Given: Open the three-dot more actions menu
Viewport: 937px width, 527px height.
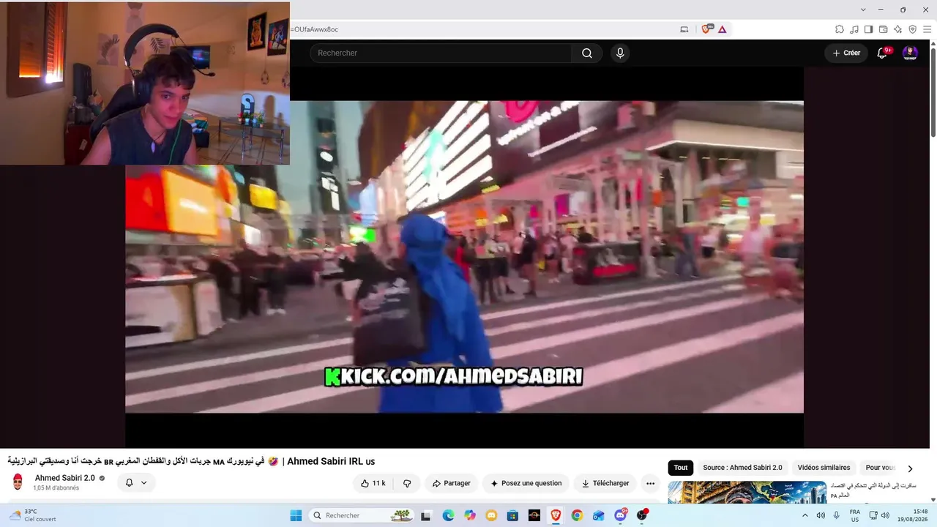Looking at the screenshot, I should click(x=650, y=483).
